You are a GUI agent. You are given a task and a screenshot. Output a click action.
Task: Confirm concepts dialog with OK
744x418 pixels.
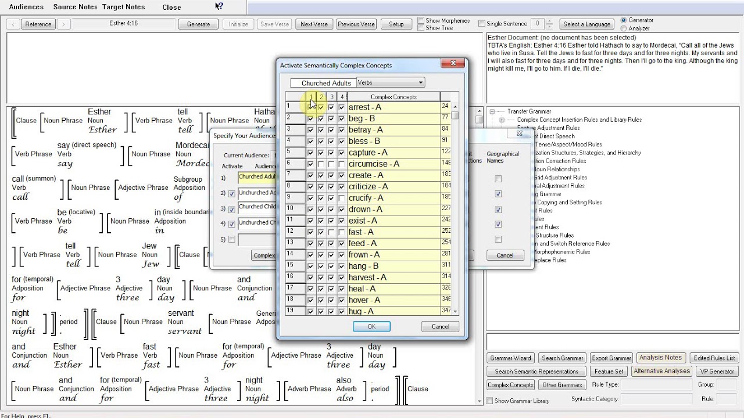coord(371,326)
